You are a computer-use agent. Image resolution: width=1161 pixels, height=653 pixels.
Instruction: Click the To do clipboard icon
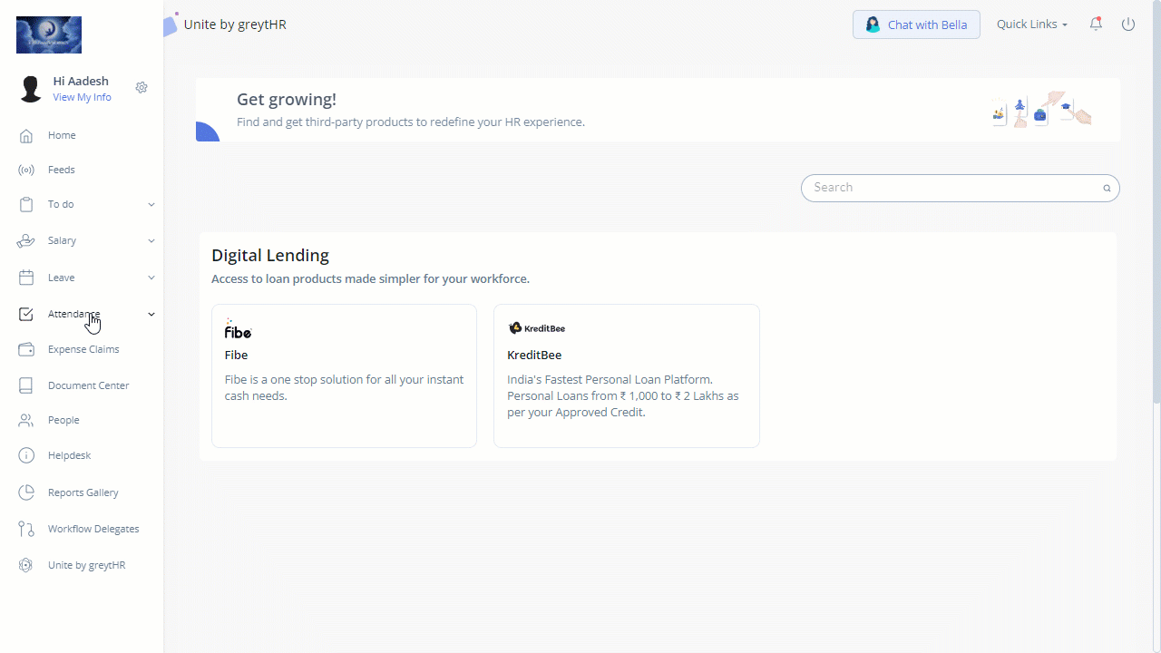coord(26,204)
